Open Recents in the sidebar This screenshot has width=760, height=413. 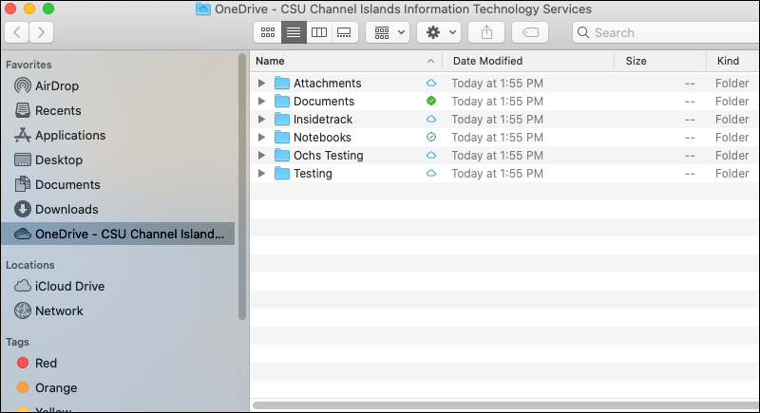pos(47,110)
